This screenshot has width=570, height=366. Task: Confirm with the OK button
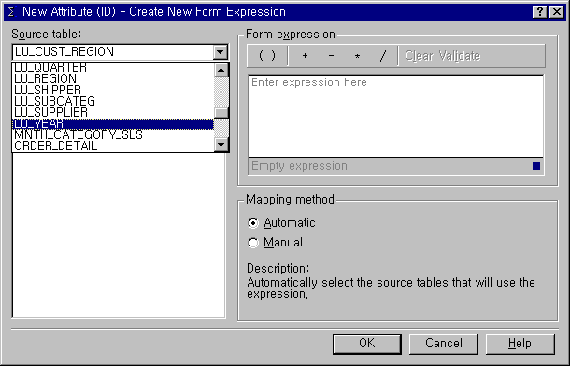[x=367, y=344]
